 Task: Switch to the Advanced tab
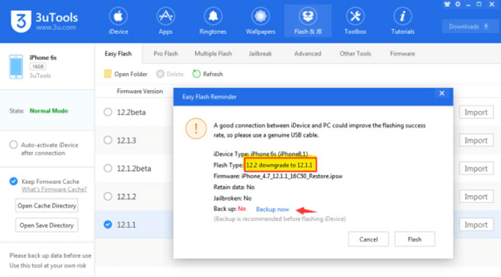coord(308,54)
